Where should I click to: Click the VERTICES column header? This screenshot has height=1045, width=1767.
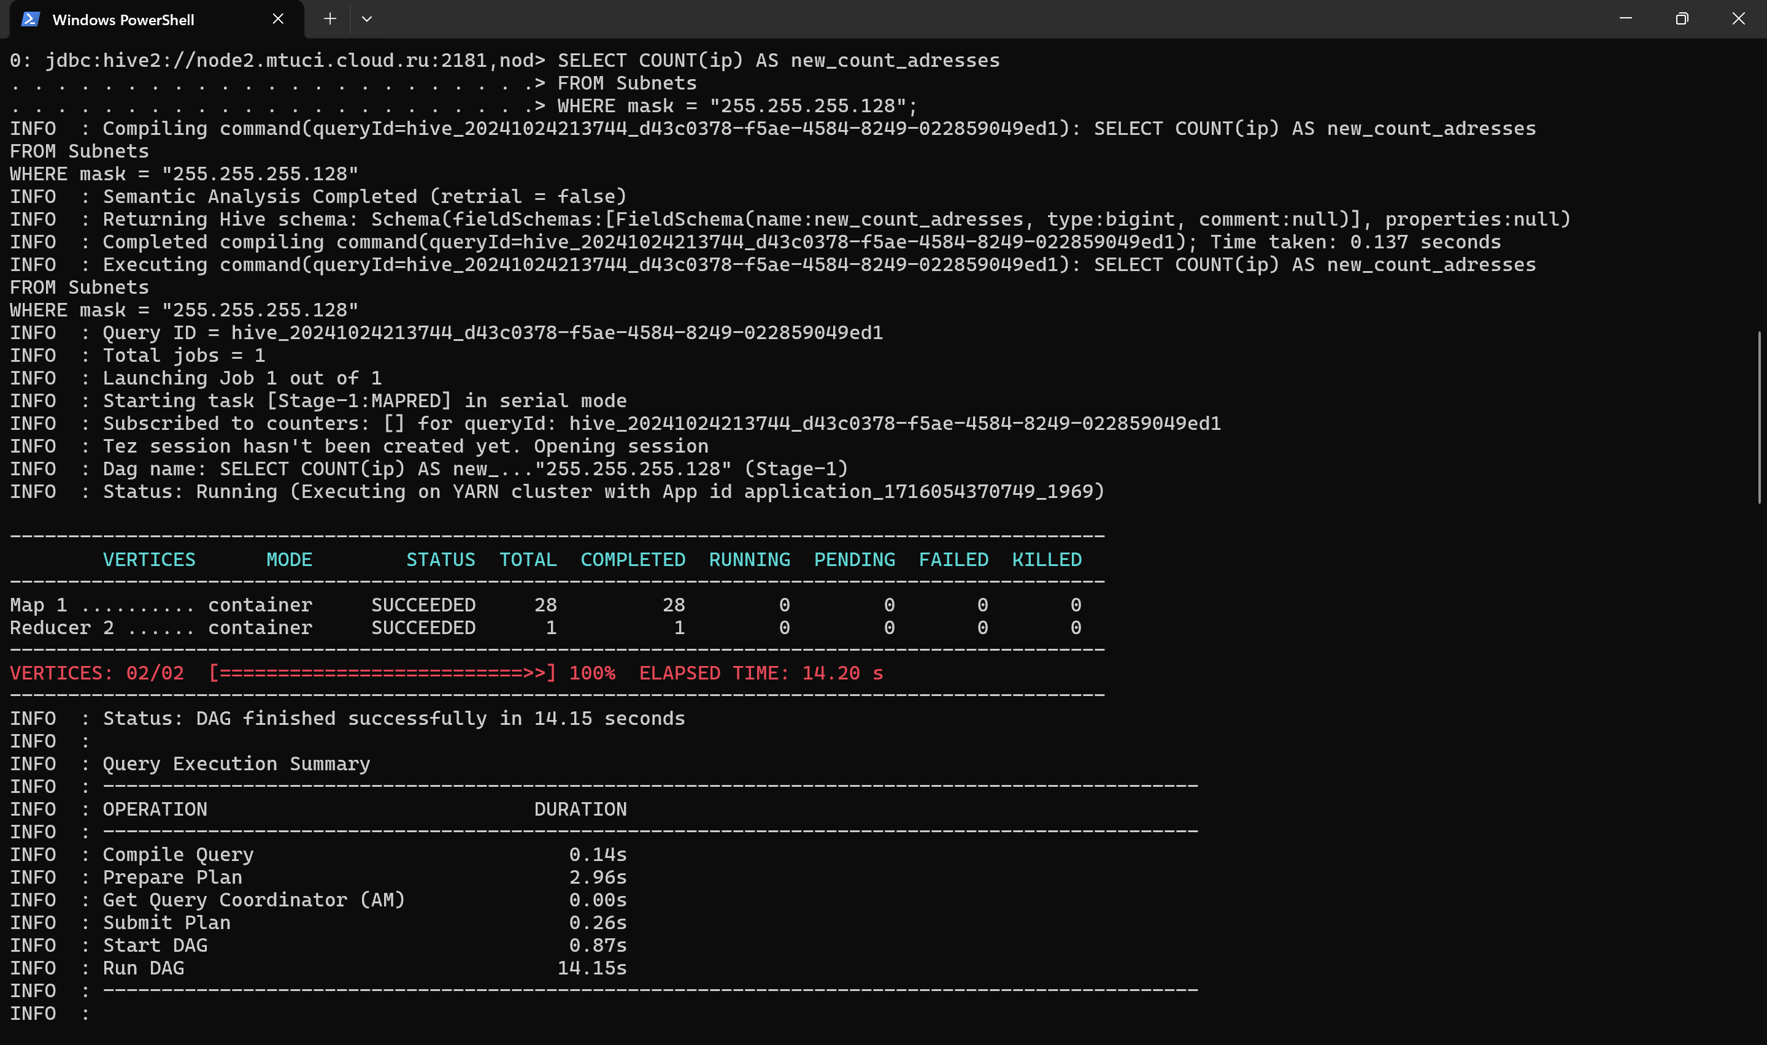149,560
